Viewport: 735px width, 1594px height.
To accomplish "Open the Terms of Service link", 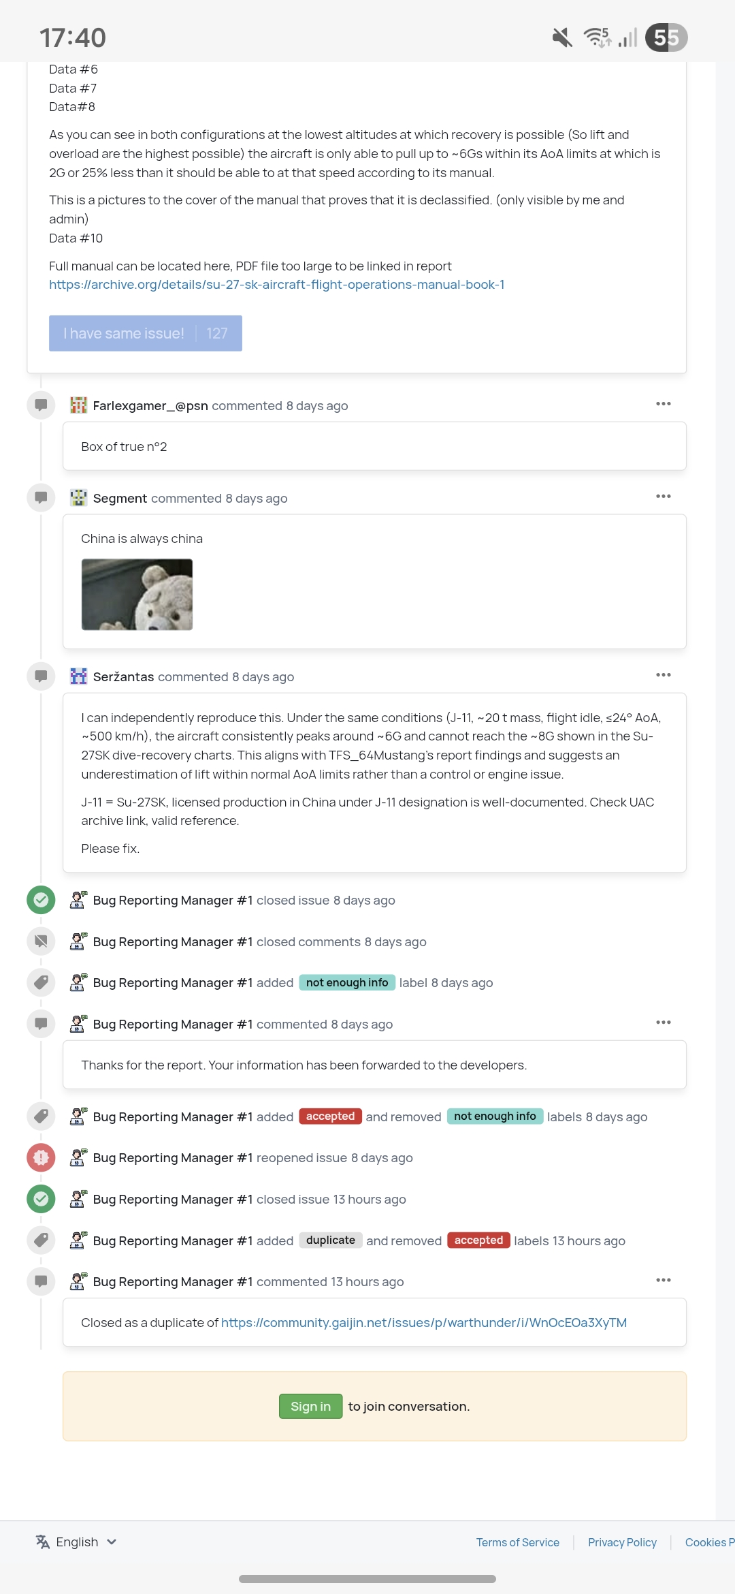I will coord(517,1542).
